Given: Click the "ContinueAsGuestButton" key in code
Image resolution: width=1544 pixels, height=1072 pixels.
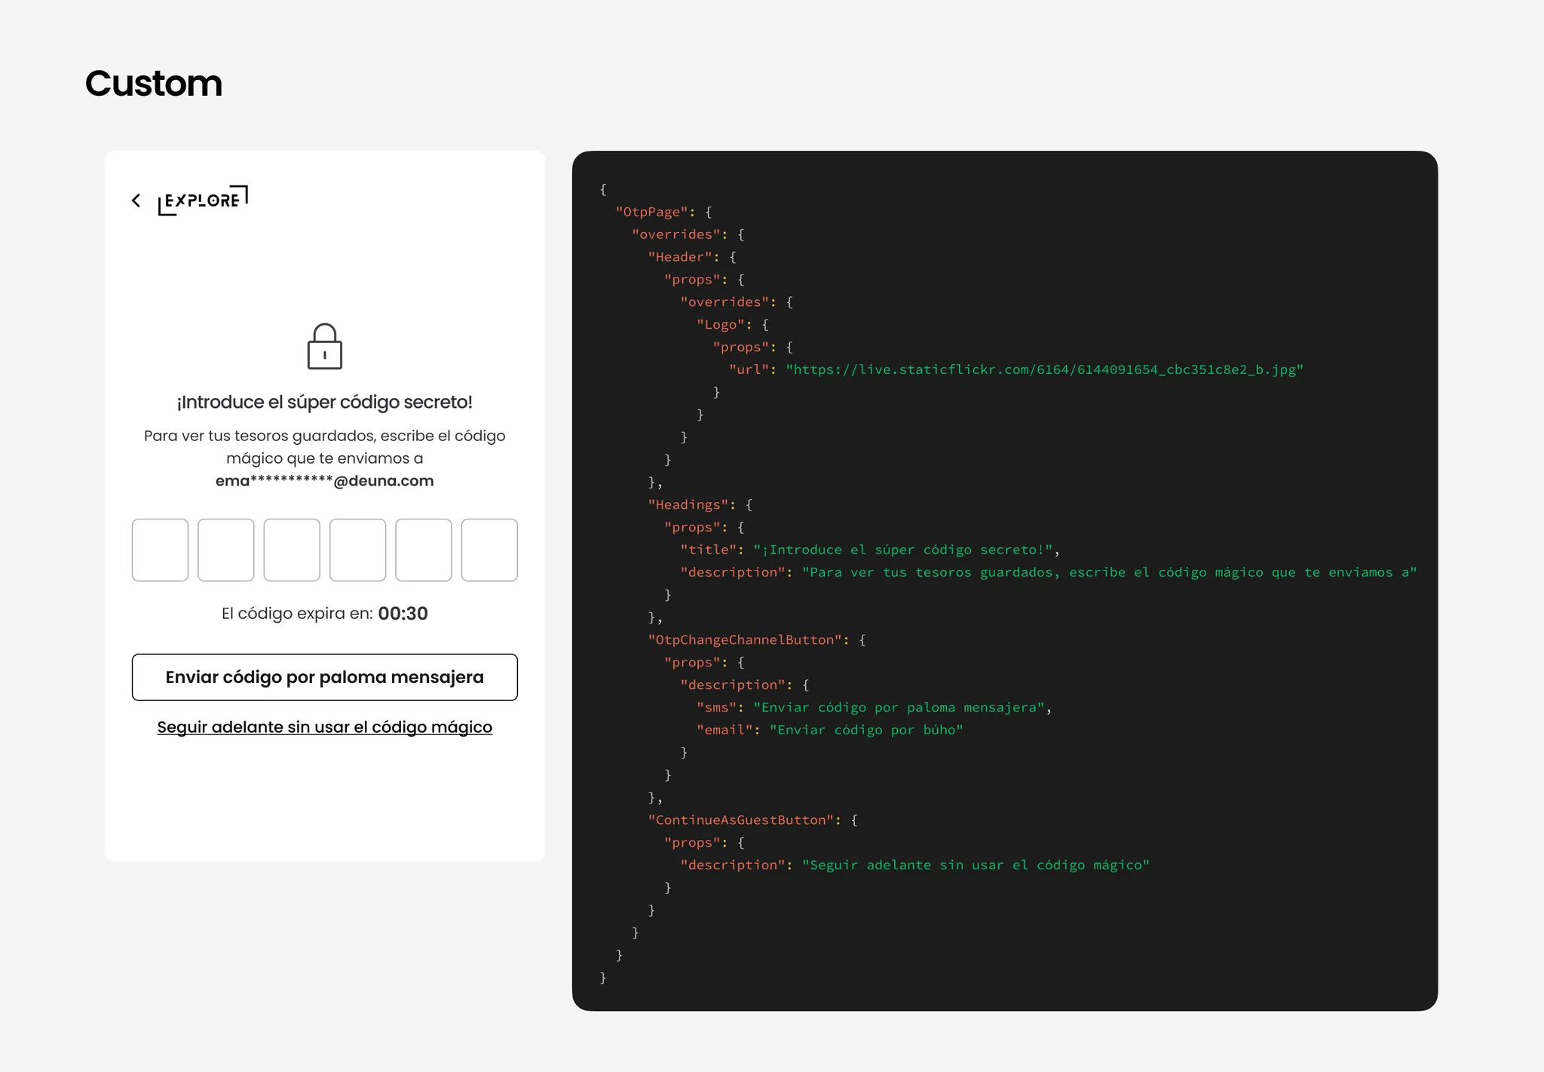Looking at the screenshot, I should [741, 819].
